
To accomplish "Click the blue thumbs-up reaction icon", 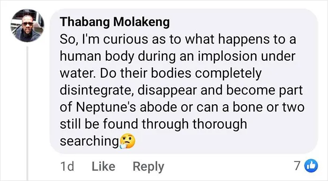I will [x=311, y=166].
